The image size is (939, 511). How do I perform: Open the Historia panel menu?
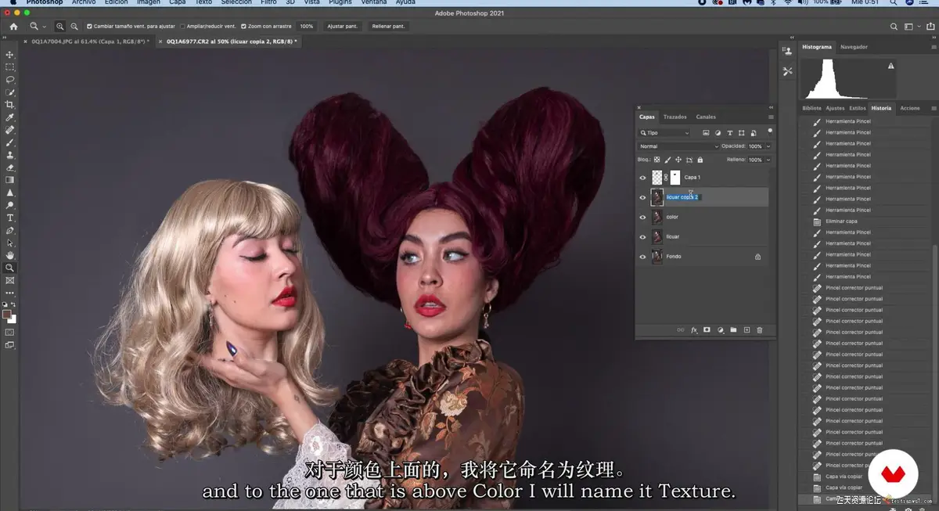933,108
